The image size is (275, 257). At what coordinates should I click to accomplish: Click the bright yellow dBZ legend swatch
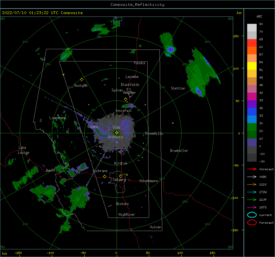click(x=252, y=66)
